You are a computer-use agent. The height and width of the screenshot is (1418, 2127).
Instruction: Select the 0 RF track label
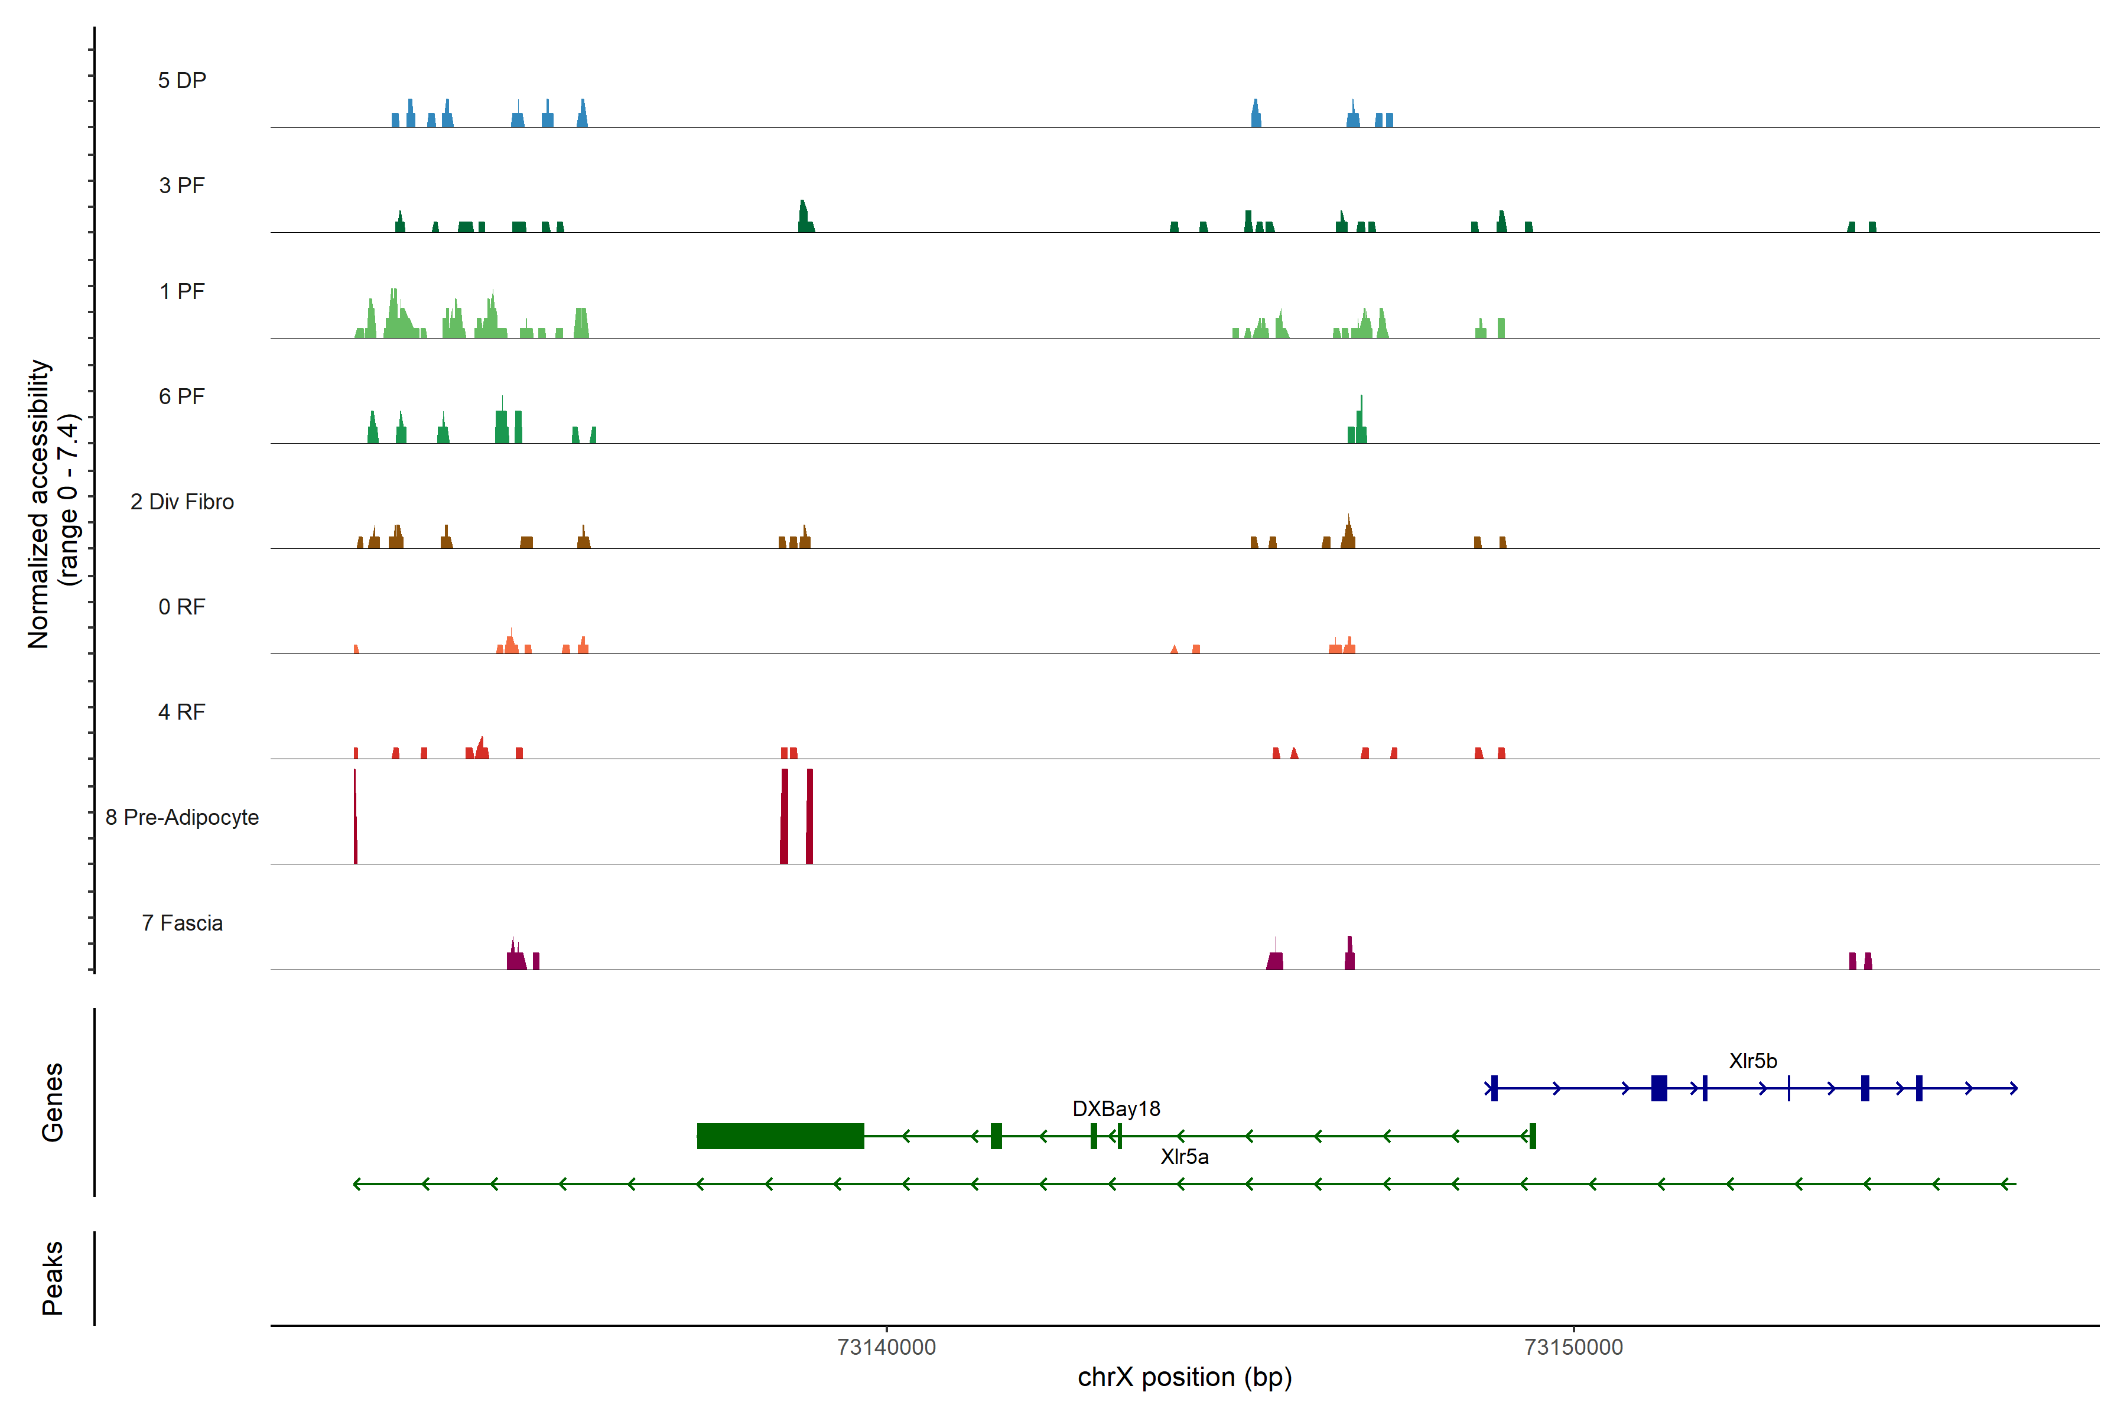click(x=182, y=607)
